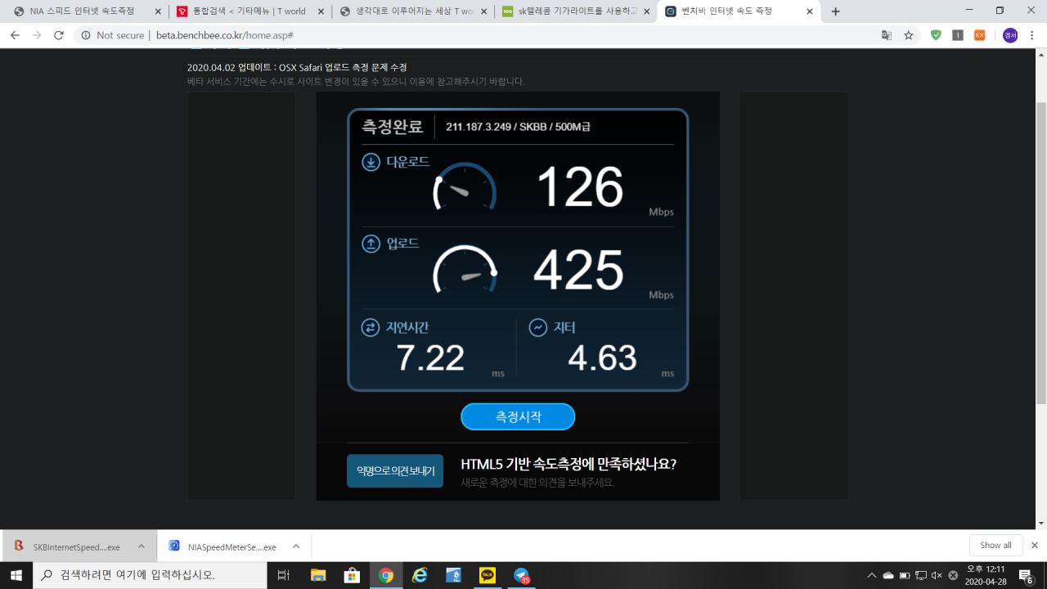Open the Chrome three-dot menu
This screenshot has width=1047, height=589.
point(1034,35)
